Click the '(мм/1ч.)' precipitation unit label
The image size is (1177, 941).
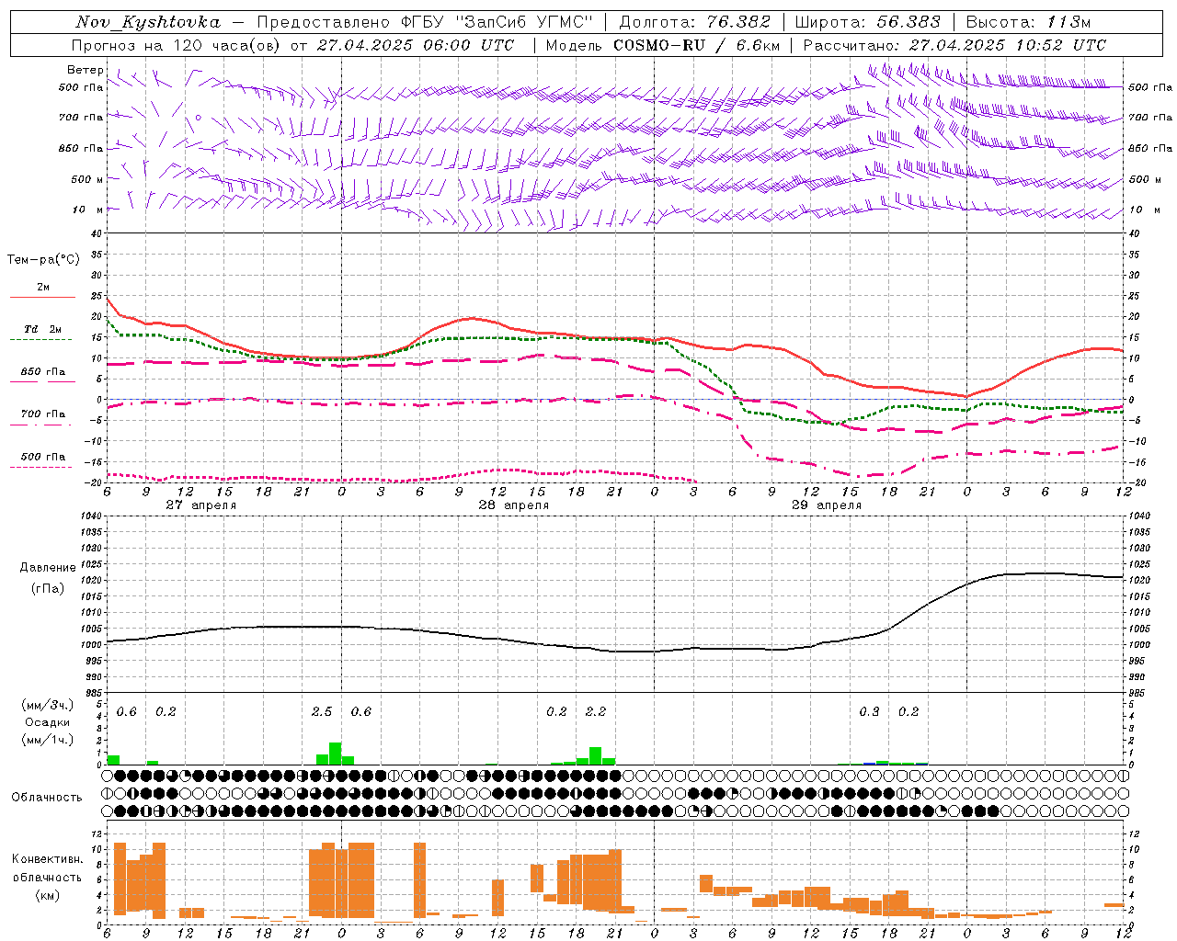pos(48,740)
